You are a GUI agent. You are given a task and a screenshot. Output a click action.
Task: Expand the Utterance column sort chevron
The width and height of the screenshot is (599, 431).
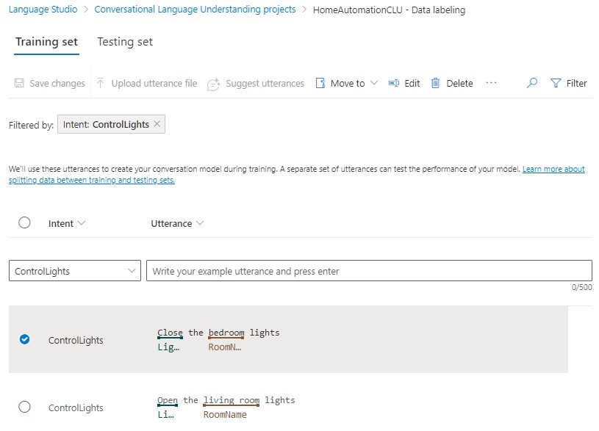pyautogui.click(x=200, y=223)
